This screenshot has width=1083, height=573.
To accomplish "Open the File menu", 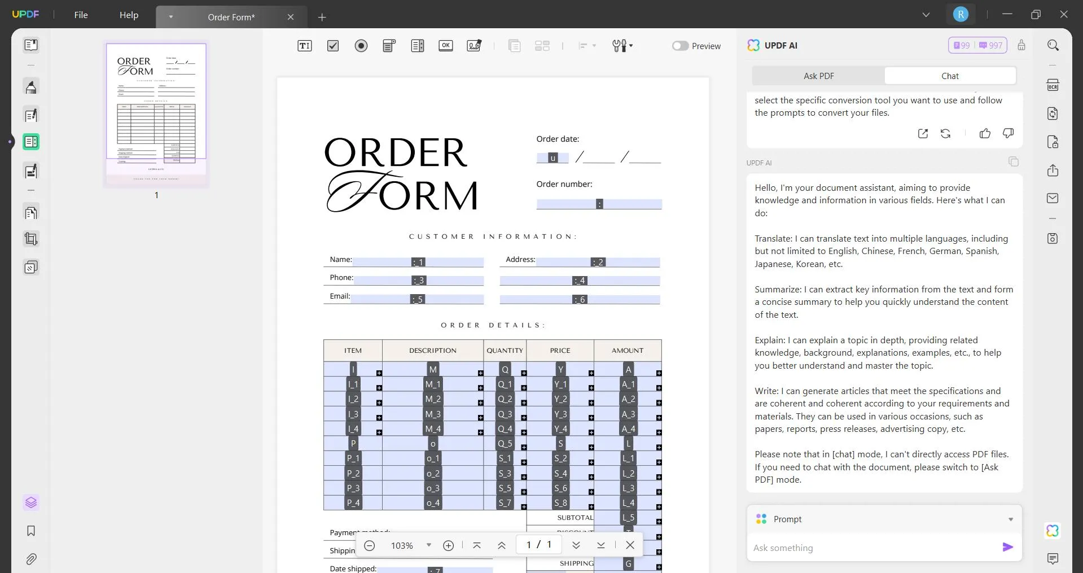I will (x=81, y=15).
